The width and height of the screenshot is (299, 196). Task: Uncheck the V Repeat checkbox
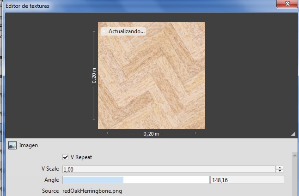(66, 157)
